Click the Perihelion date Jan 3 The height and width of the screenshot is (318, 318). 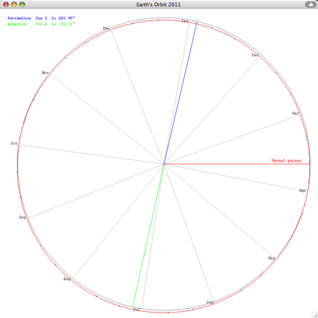pos(41,18)
